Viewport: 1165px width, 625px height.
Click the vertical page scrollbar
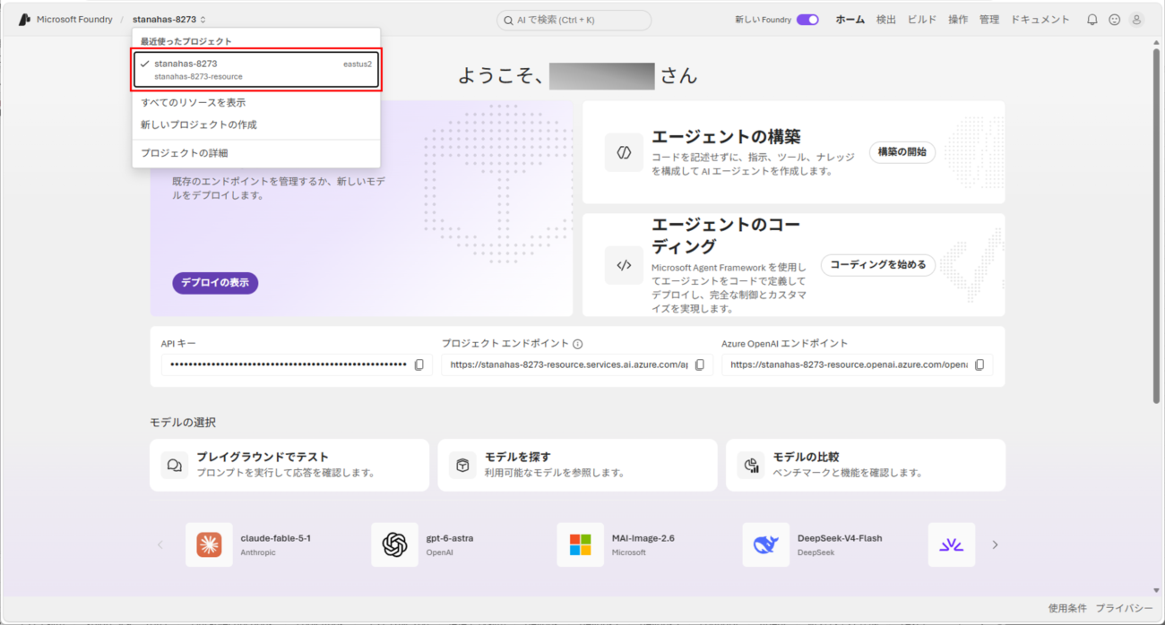[x=1157, y=224]
